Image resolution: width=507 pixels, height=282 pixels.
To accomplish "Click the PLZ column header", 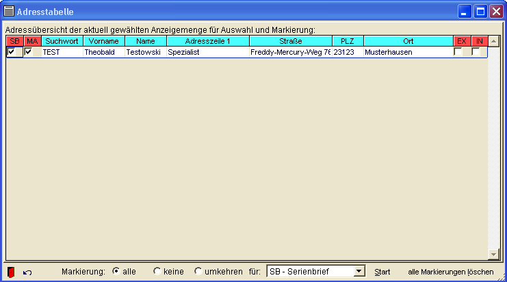I will (x=348, y=41).
